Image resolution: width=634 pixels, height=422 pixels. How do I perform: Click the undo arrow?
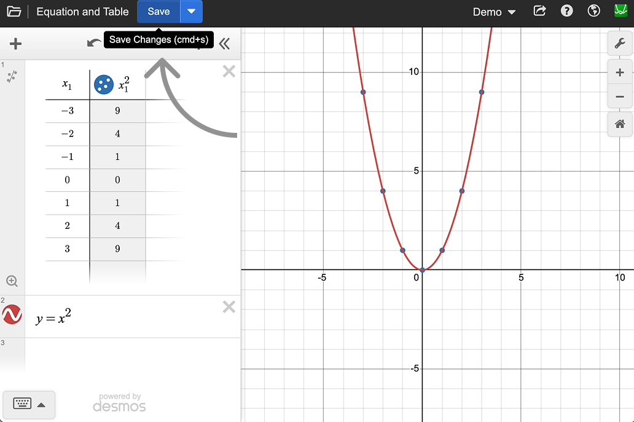pos(94,43)
